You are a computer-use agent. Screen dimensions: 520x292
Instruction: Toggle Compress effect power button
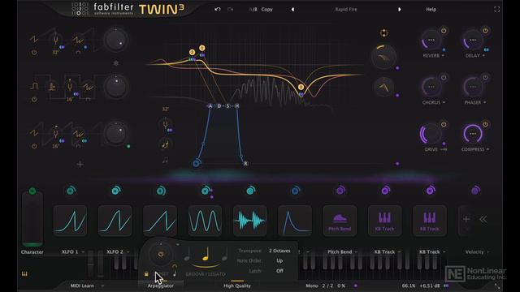pyautogui.click(x=485, y=124)
